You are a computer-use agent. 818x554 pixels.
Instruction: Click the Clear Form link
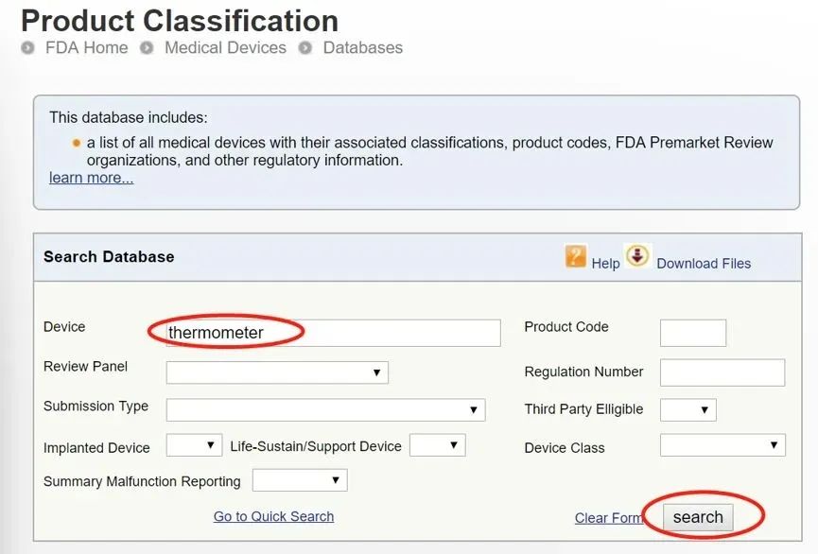608,518
